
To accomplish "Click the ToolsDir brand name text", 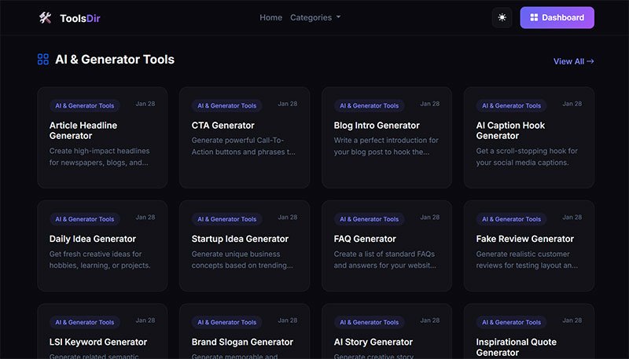I will coord(80,18).
